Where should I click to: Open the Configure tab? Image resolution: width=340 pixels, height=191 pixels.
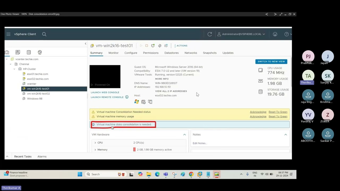pos(131,53)
